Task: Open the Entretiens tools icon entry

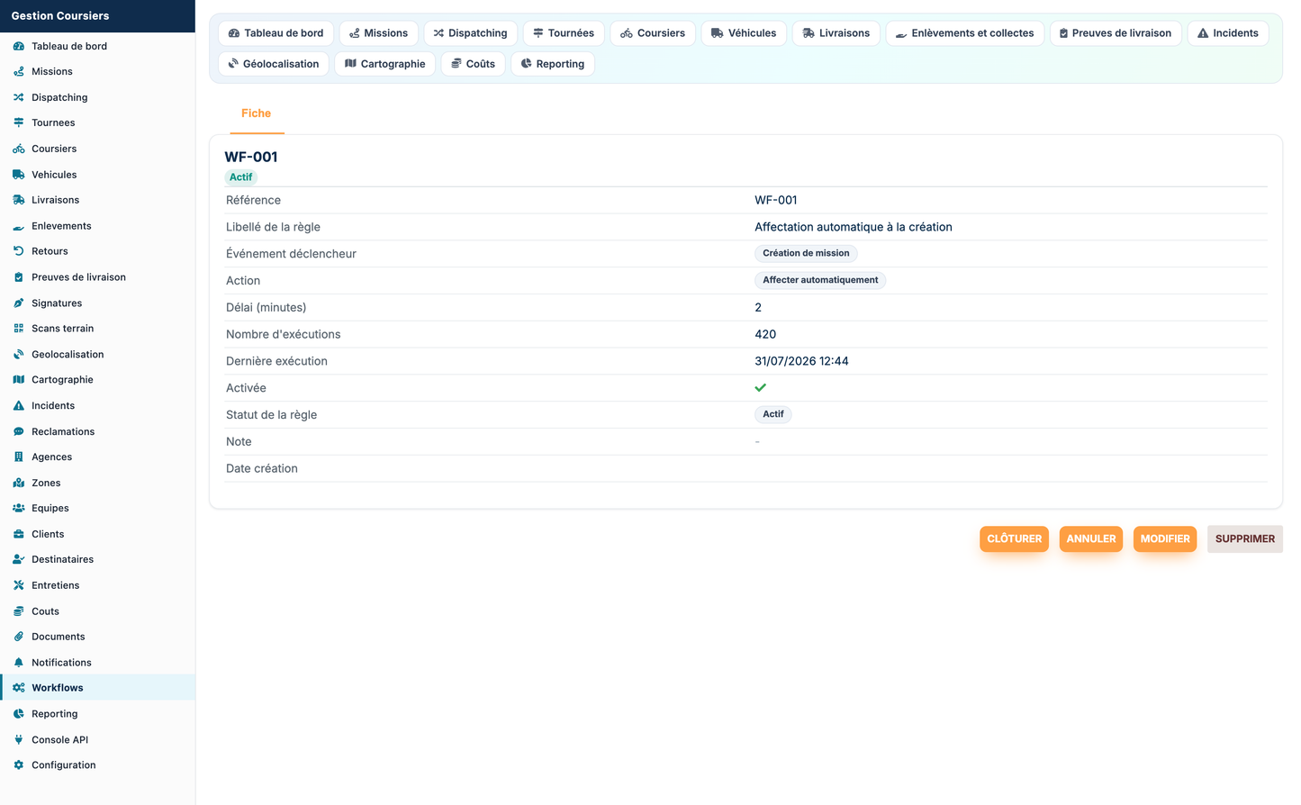Action: pyautogui.click(x=18, y=585)
